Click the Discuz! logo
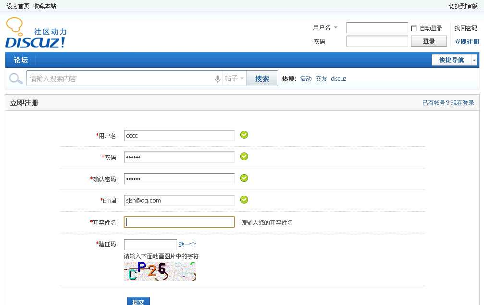The width and height of the screenshot is (484, 305). (x=36, y=34)
